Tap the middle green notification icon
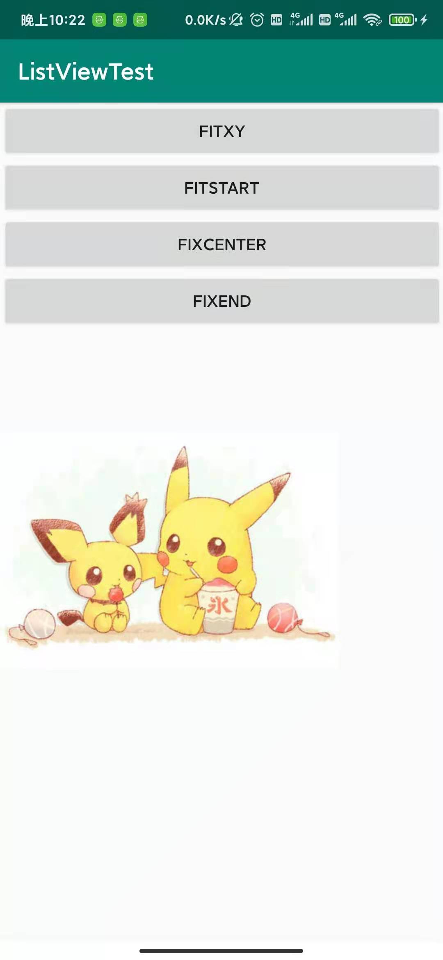This screenshot has width=443, height=960. click(x=120, y=20)
